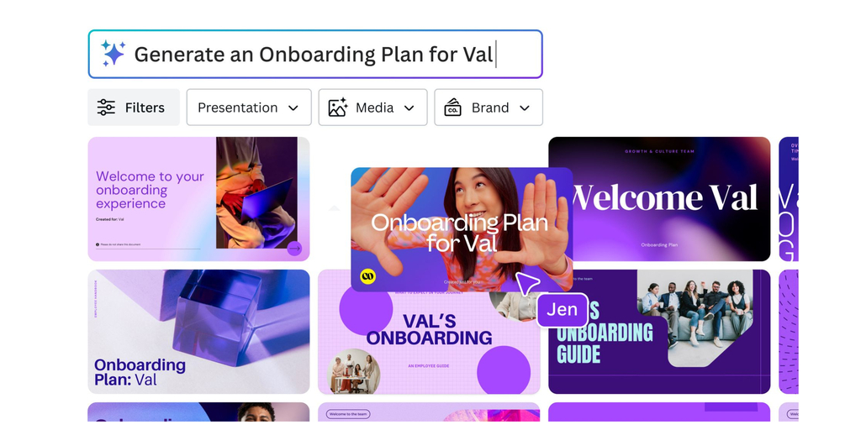Click the Media image sparkle icon
The width and height of the screenshot is (861, 430).
(x=338, y=107)
